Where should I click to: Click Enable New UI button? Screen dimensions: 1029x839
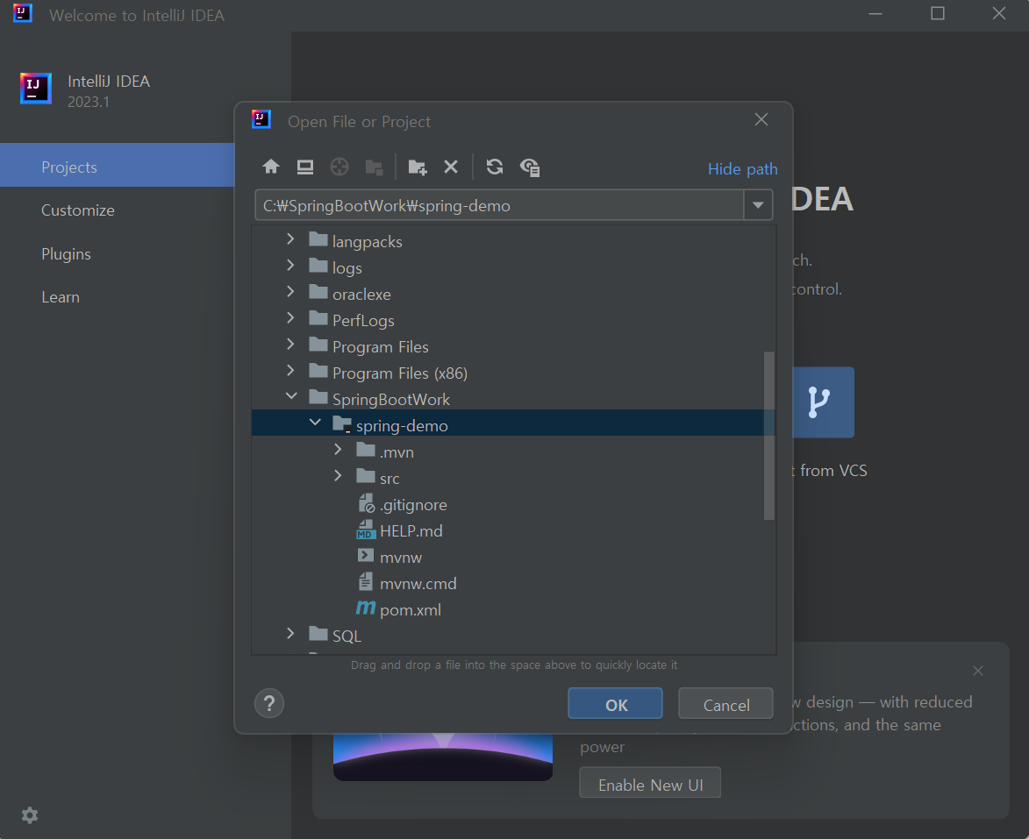tap(650, 783)
